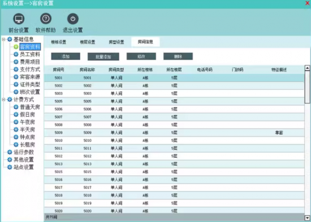This screenshot has width=311, height=222.
Task: Select room number cell 5013
Action: (x=58, y=164)
